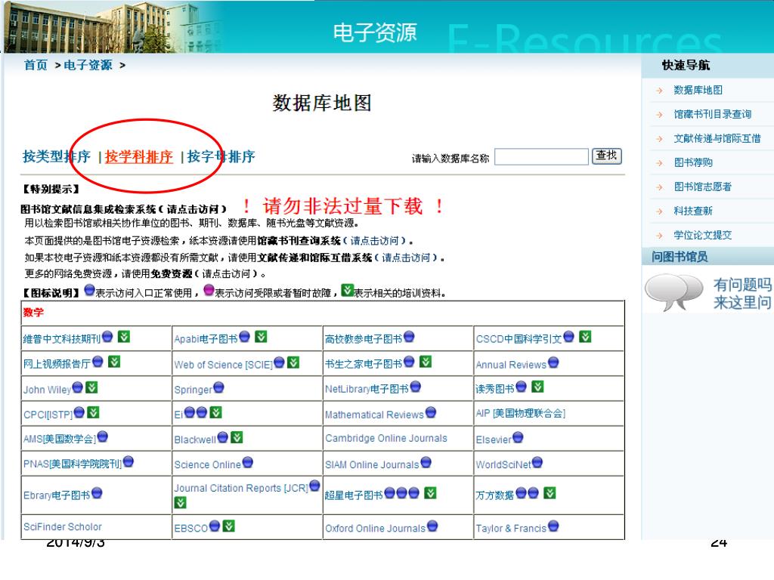Click blue access icon after Science Online
This screenshot has height=580, width=774.
(248, 463)
